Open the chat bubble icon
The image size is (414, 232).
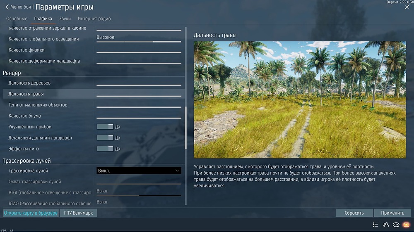[396, 225]
